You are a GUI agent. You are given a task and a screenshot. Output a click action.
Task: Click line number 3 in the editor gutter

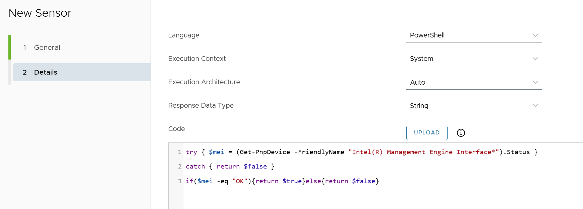point(179,181)
